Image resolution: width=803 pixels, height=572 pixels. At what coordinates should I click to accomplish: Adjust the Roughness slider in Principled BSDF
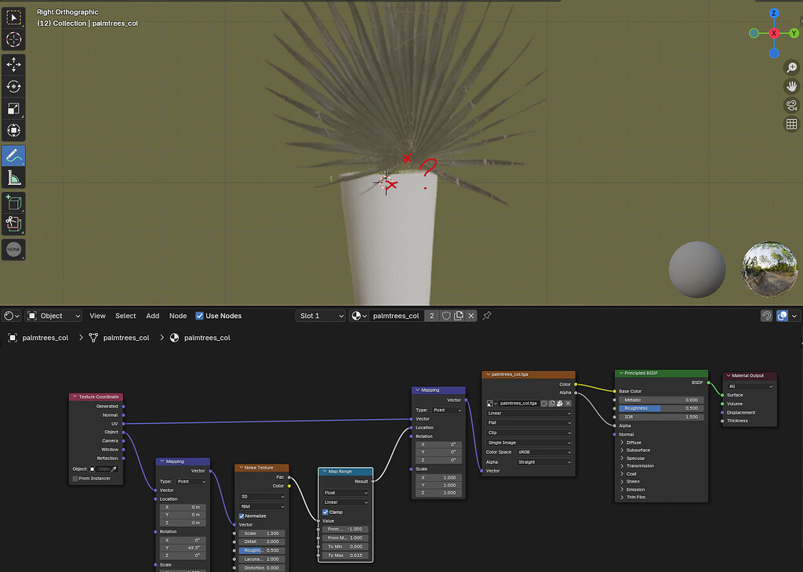pos(661,408)
